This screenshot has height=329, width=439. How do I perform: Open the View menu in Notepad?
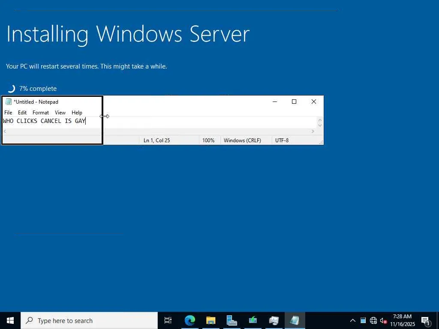coord(60,113)
